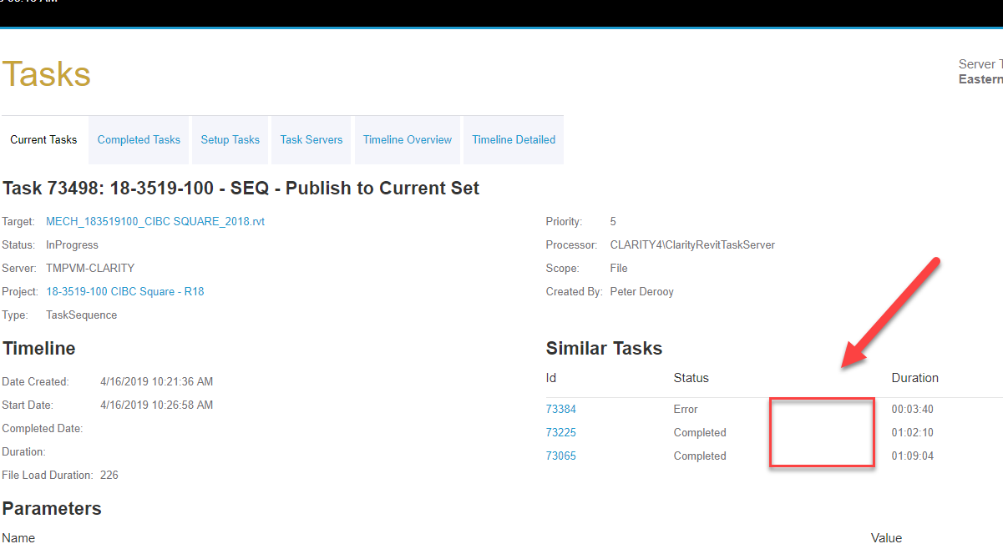Select the Setup Tasks tab
1003x554 pixels.
coord(230,139)
